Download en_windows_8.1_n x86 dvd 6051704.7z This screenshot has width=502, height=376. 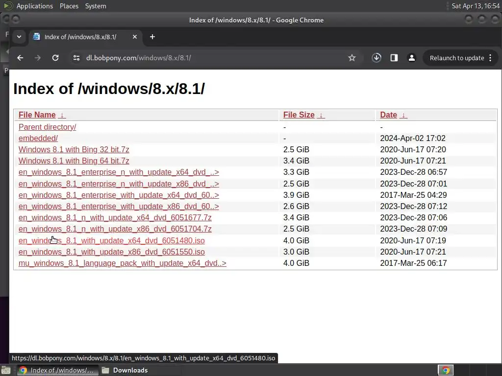point(115,229)
